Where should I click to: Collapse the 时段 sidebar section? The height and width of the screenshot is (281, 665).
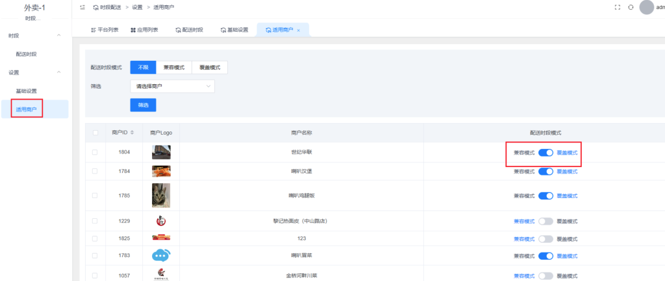click(59, 35)
